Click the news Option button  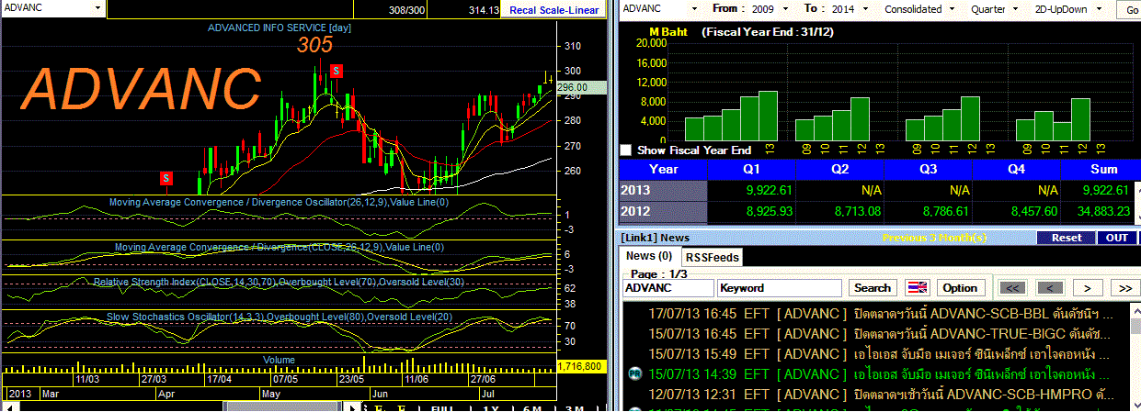(960, 288)
